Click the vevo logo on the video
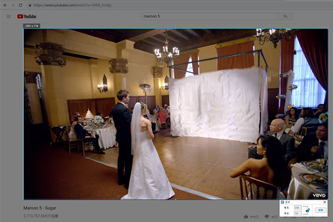Viewport: 333px width, 222px height. (319, 195)
